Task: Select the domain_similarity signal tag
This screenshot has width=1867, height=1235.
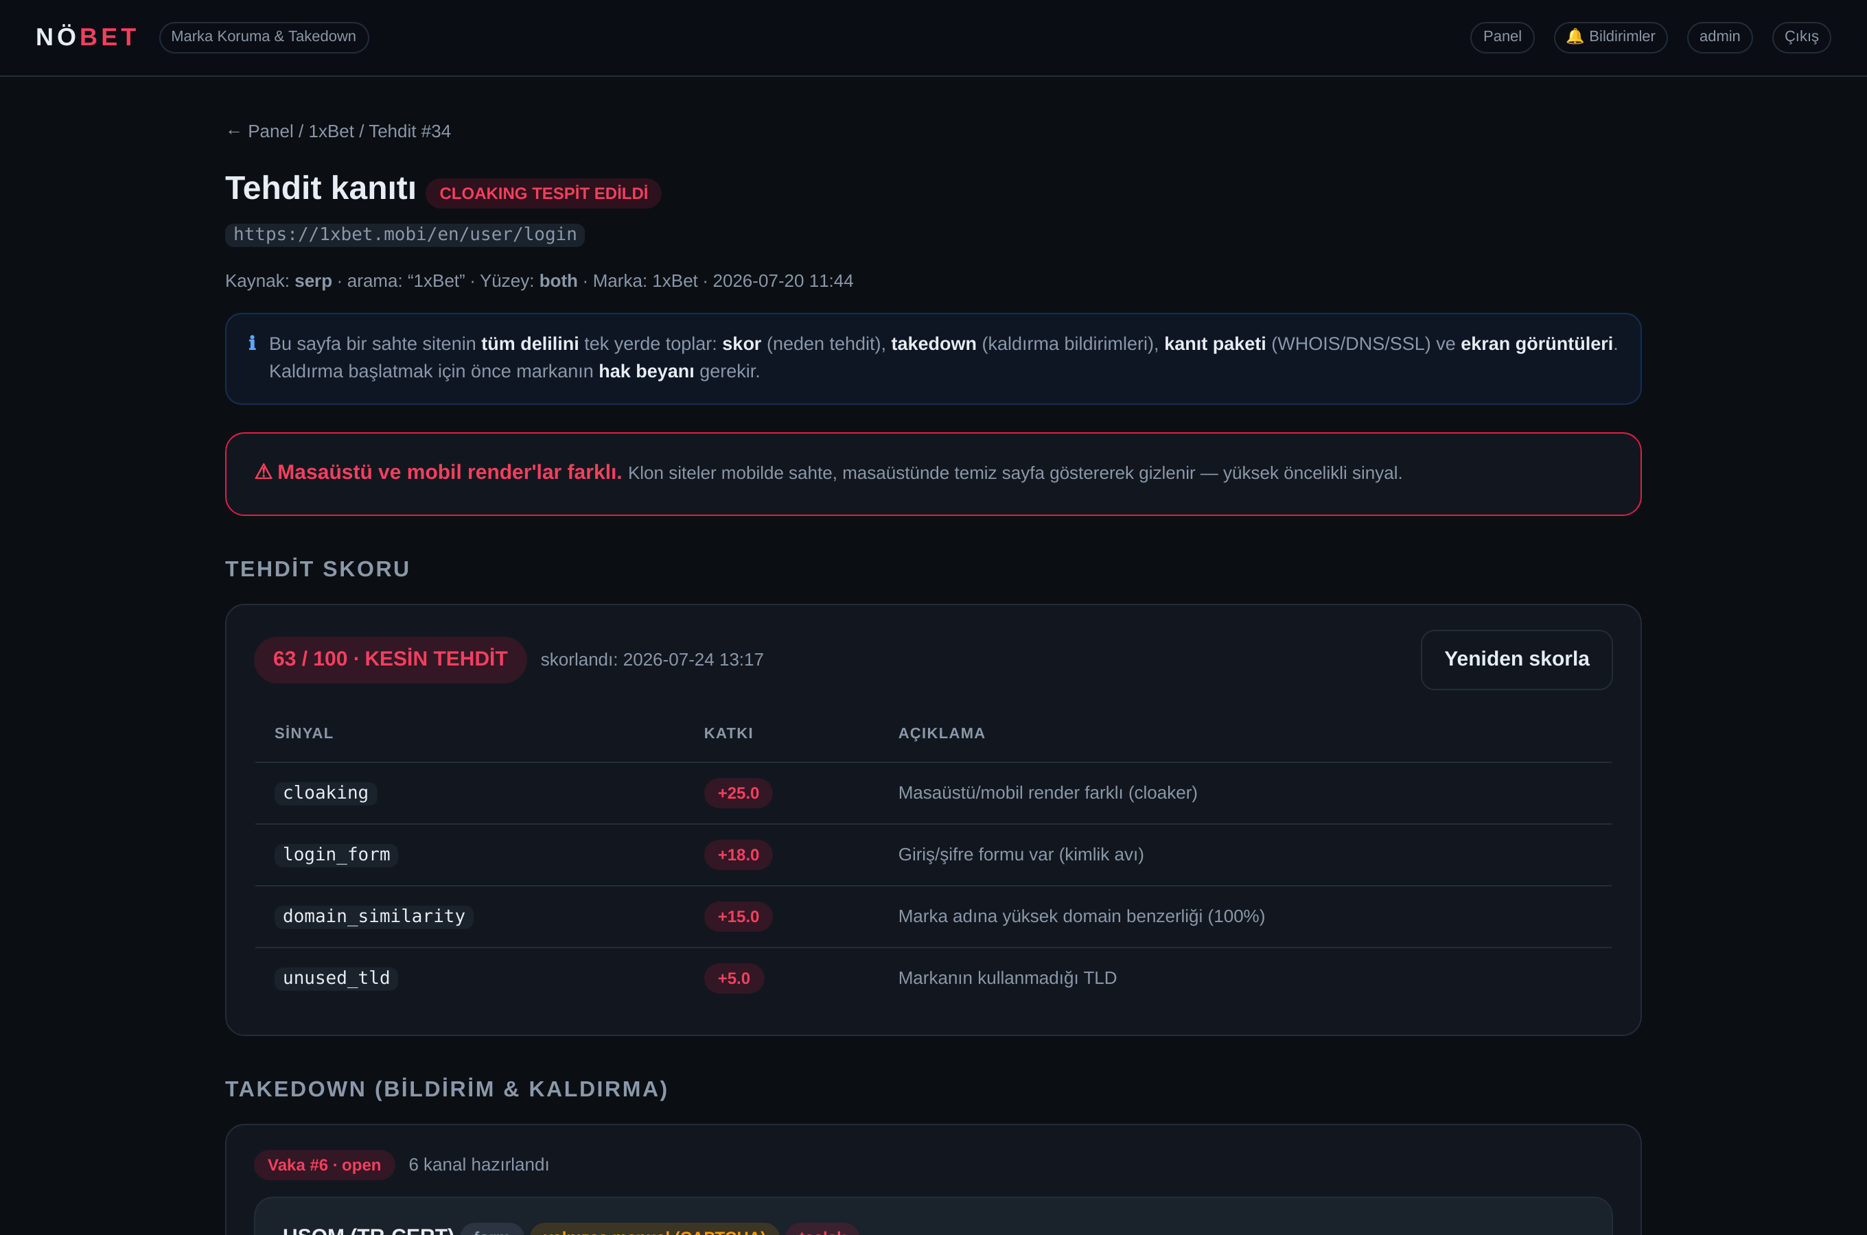Action: tap(373, 916)
